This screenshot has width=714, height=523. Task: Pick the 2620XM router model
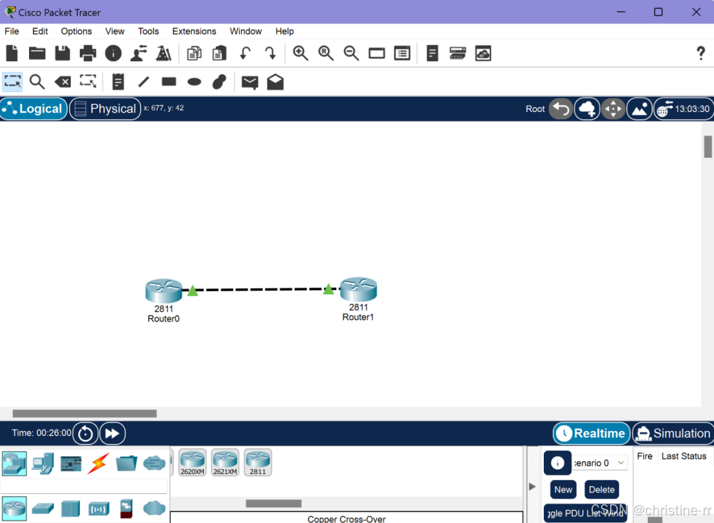192,462
